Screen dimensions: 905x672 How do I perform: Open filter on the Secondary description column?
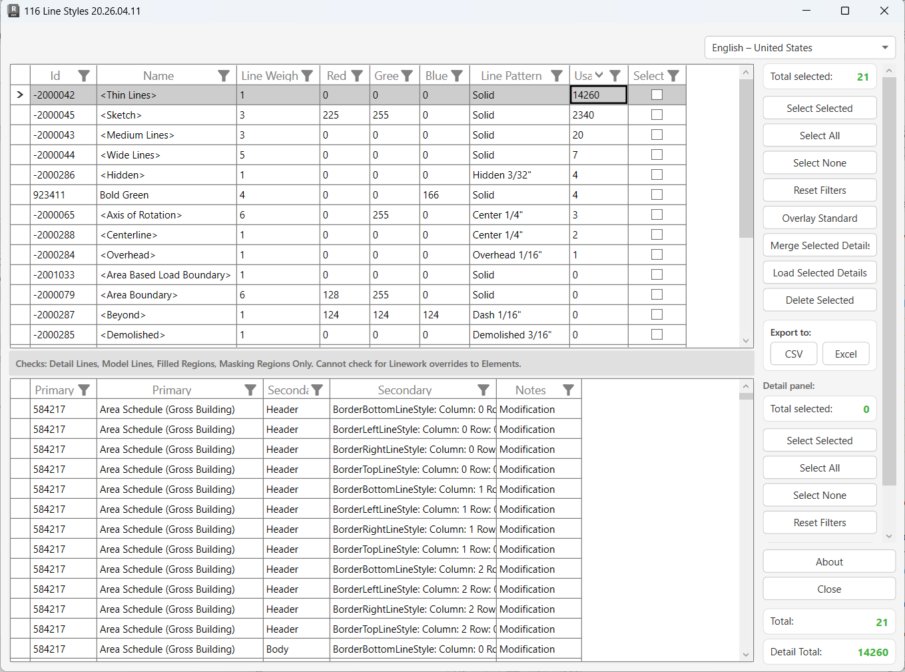click(483, 390)
